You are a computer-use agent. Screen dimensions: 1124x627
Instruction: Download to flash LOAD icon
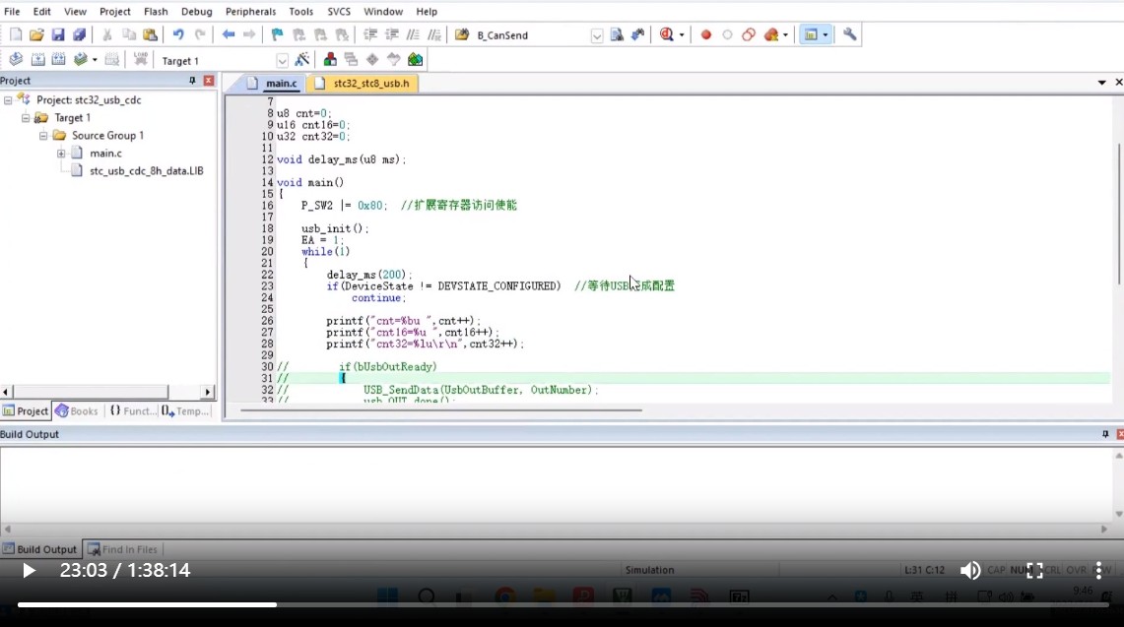[x=141, y=59]
